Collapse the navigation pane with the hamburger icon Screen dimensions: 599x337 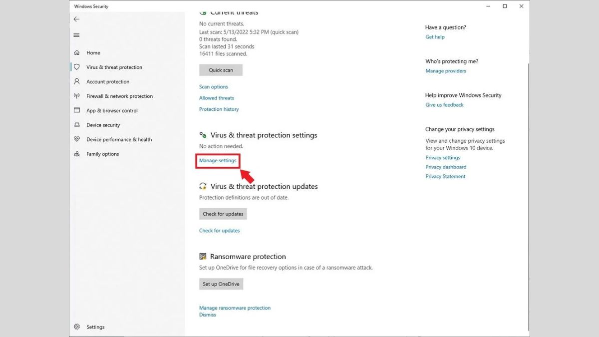tap(76, 35)
